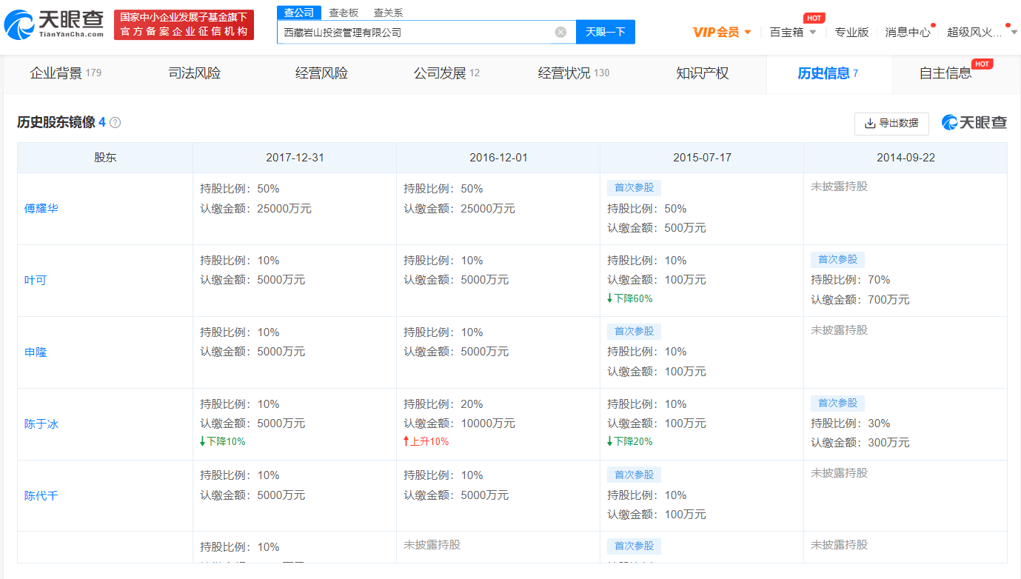
Task: Open 消息中心 message center
Action: click(907, 32)
